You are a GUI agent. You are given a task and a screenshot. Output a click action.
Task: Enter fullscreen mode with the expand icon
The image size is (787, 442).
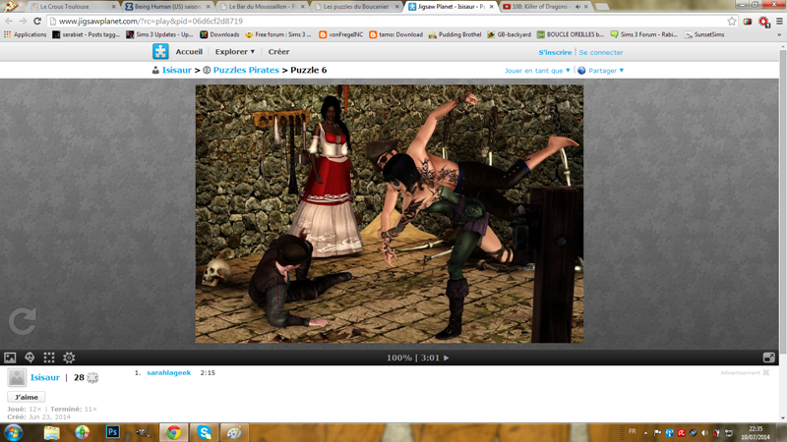coord(769,358)
